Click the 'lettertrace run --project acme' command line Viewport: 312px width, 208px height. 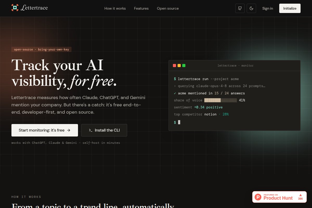[206, 79]
